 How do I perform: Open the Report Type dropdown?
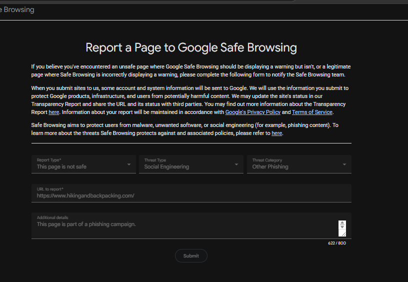(83, 164)
